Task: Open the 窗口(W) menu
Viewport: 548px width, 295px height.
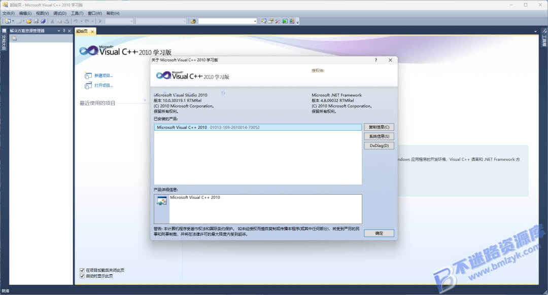Action: click(x=95, y=13)
